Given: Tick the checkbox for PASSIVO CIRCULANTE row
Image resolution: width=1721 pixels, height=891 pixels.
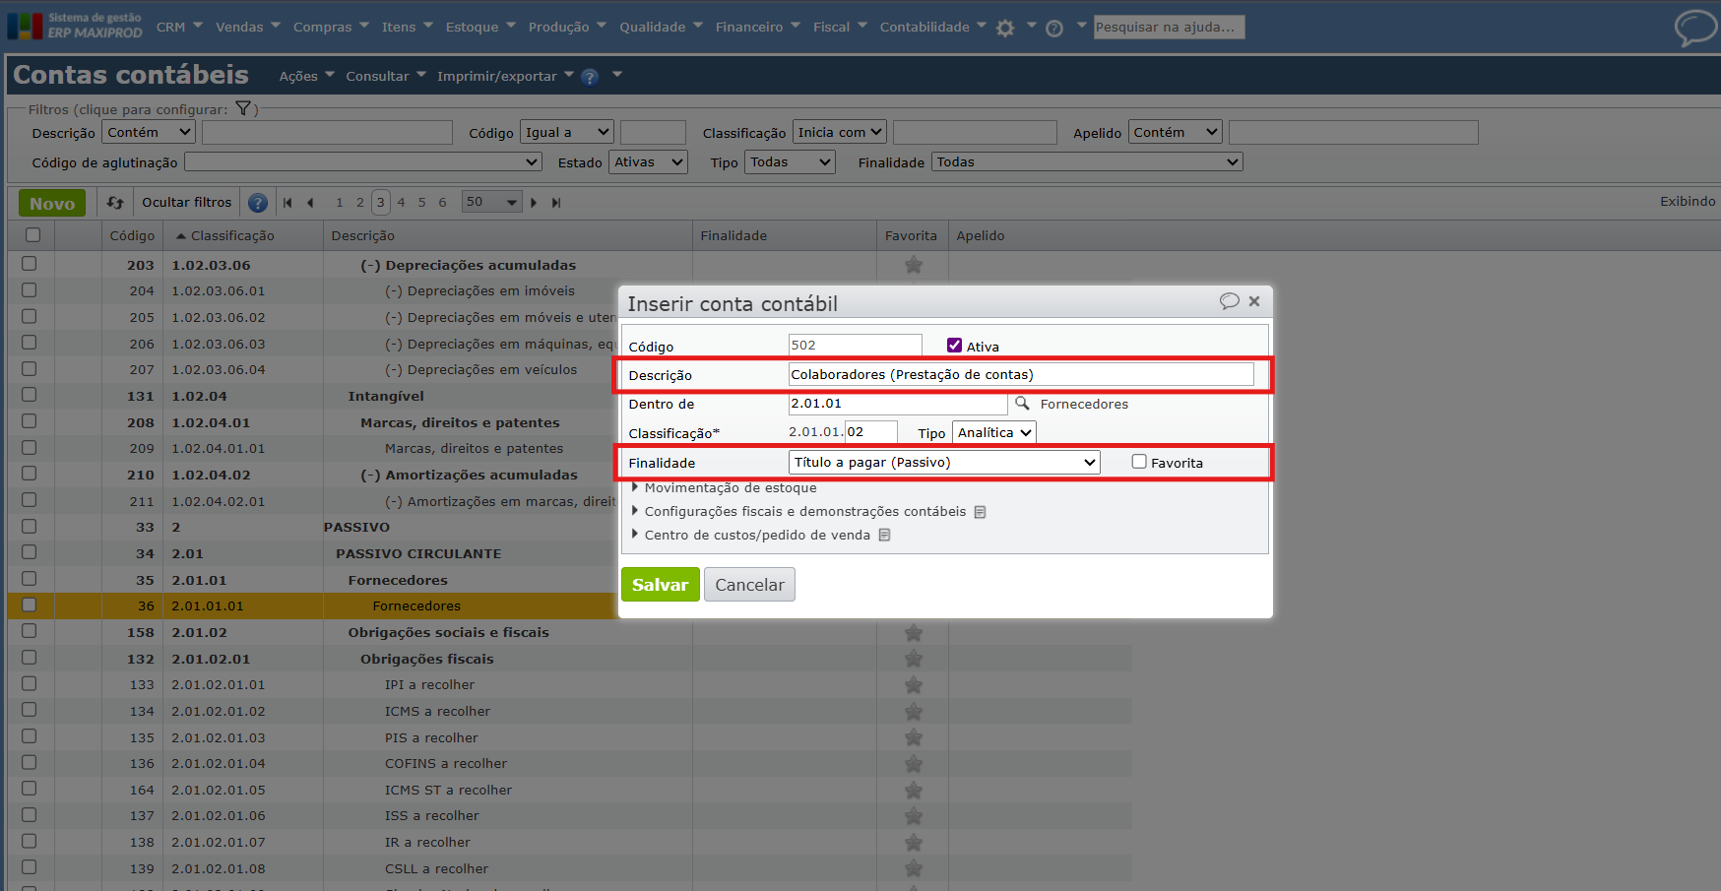Looking at the screenshot, I should (30, 552).
